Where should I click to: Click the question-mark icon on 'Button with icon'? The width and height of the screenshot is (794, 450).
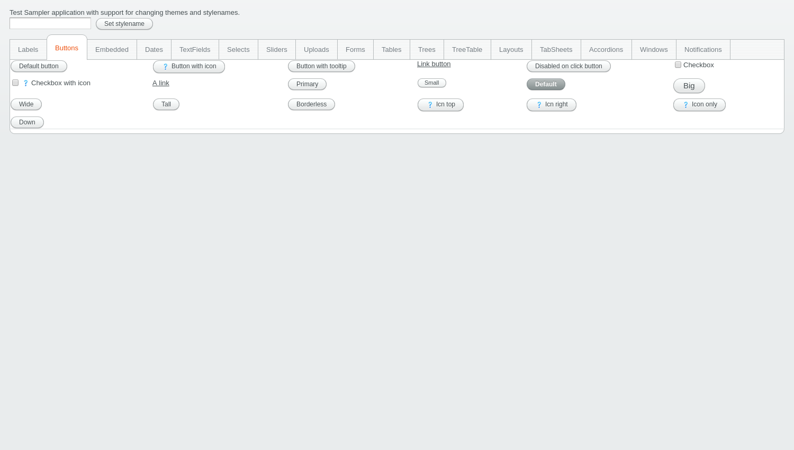click(165, 67)
